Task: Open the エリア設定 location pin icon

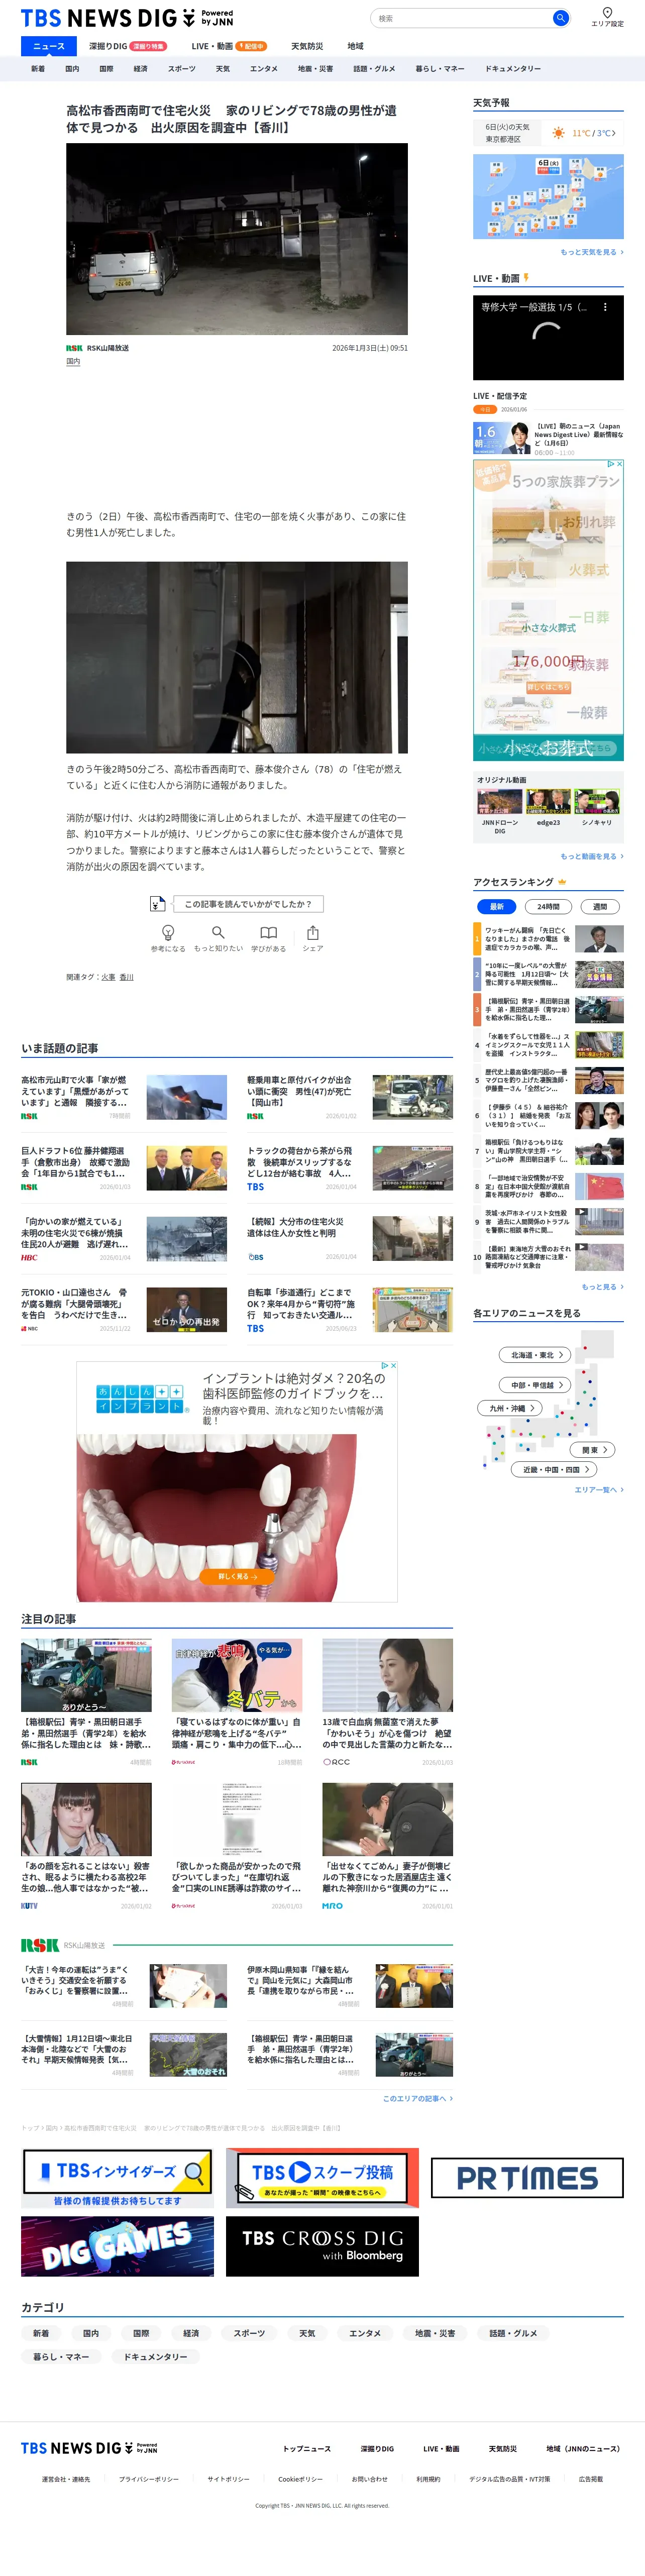Action: click(x=607, y=13)
